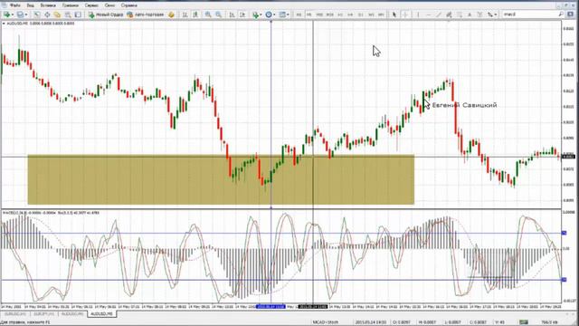Toggle the chart shift icon
The width and height of the screenshot is (579, 326).
(242, 14)
